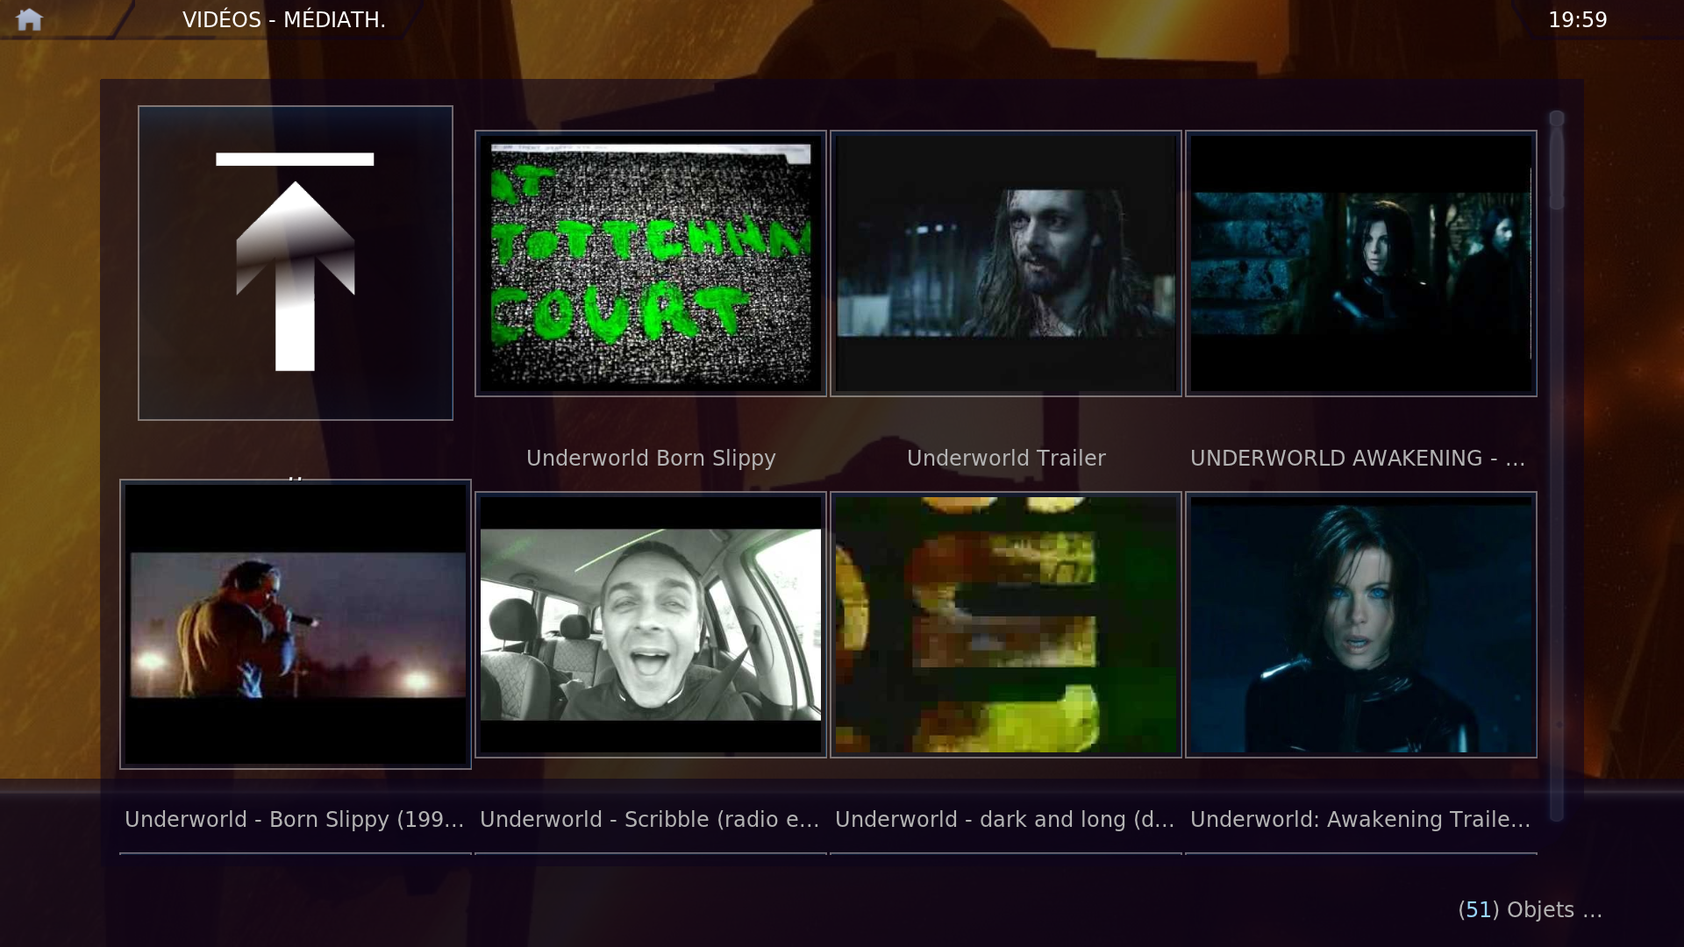Screen dimensions: 1684x947
Task: Go up using the parent folder arrow
Action: [x=296, y=263]
